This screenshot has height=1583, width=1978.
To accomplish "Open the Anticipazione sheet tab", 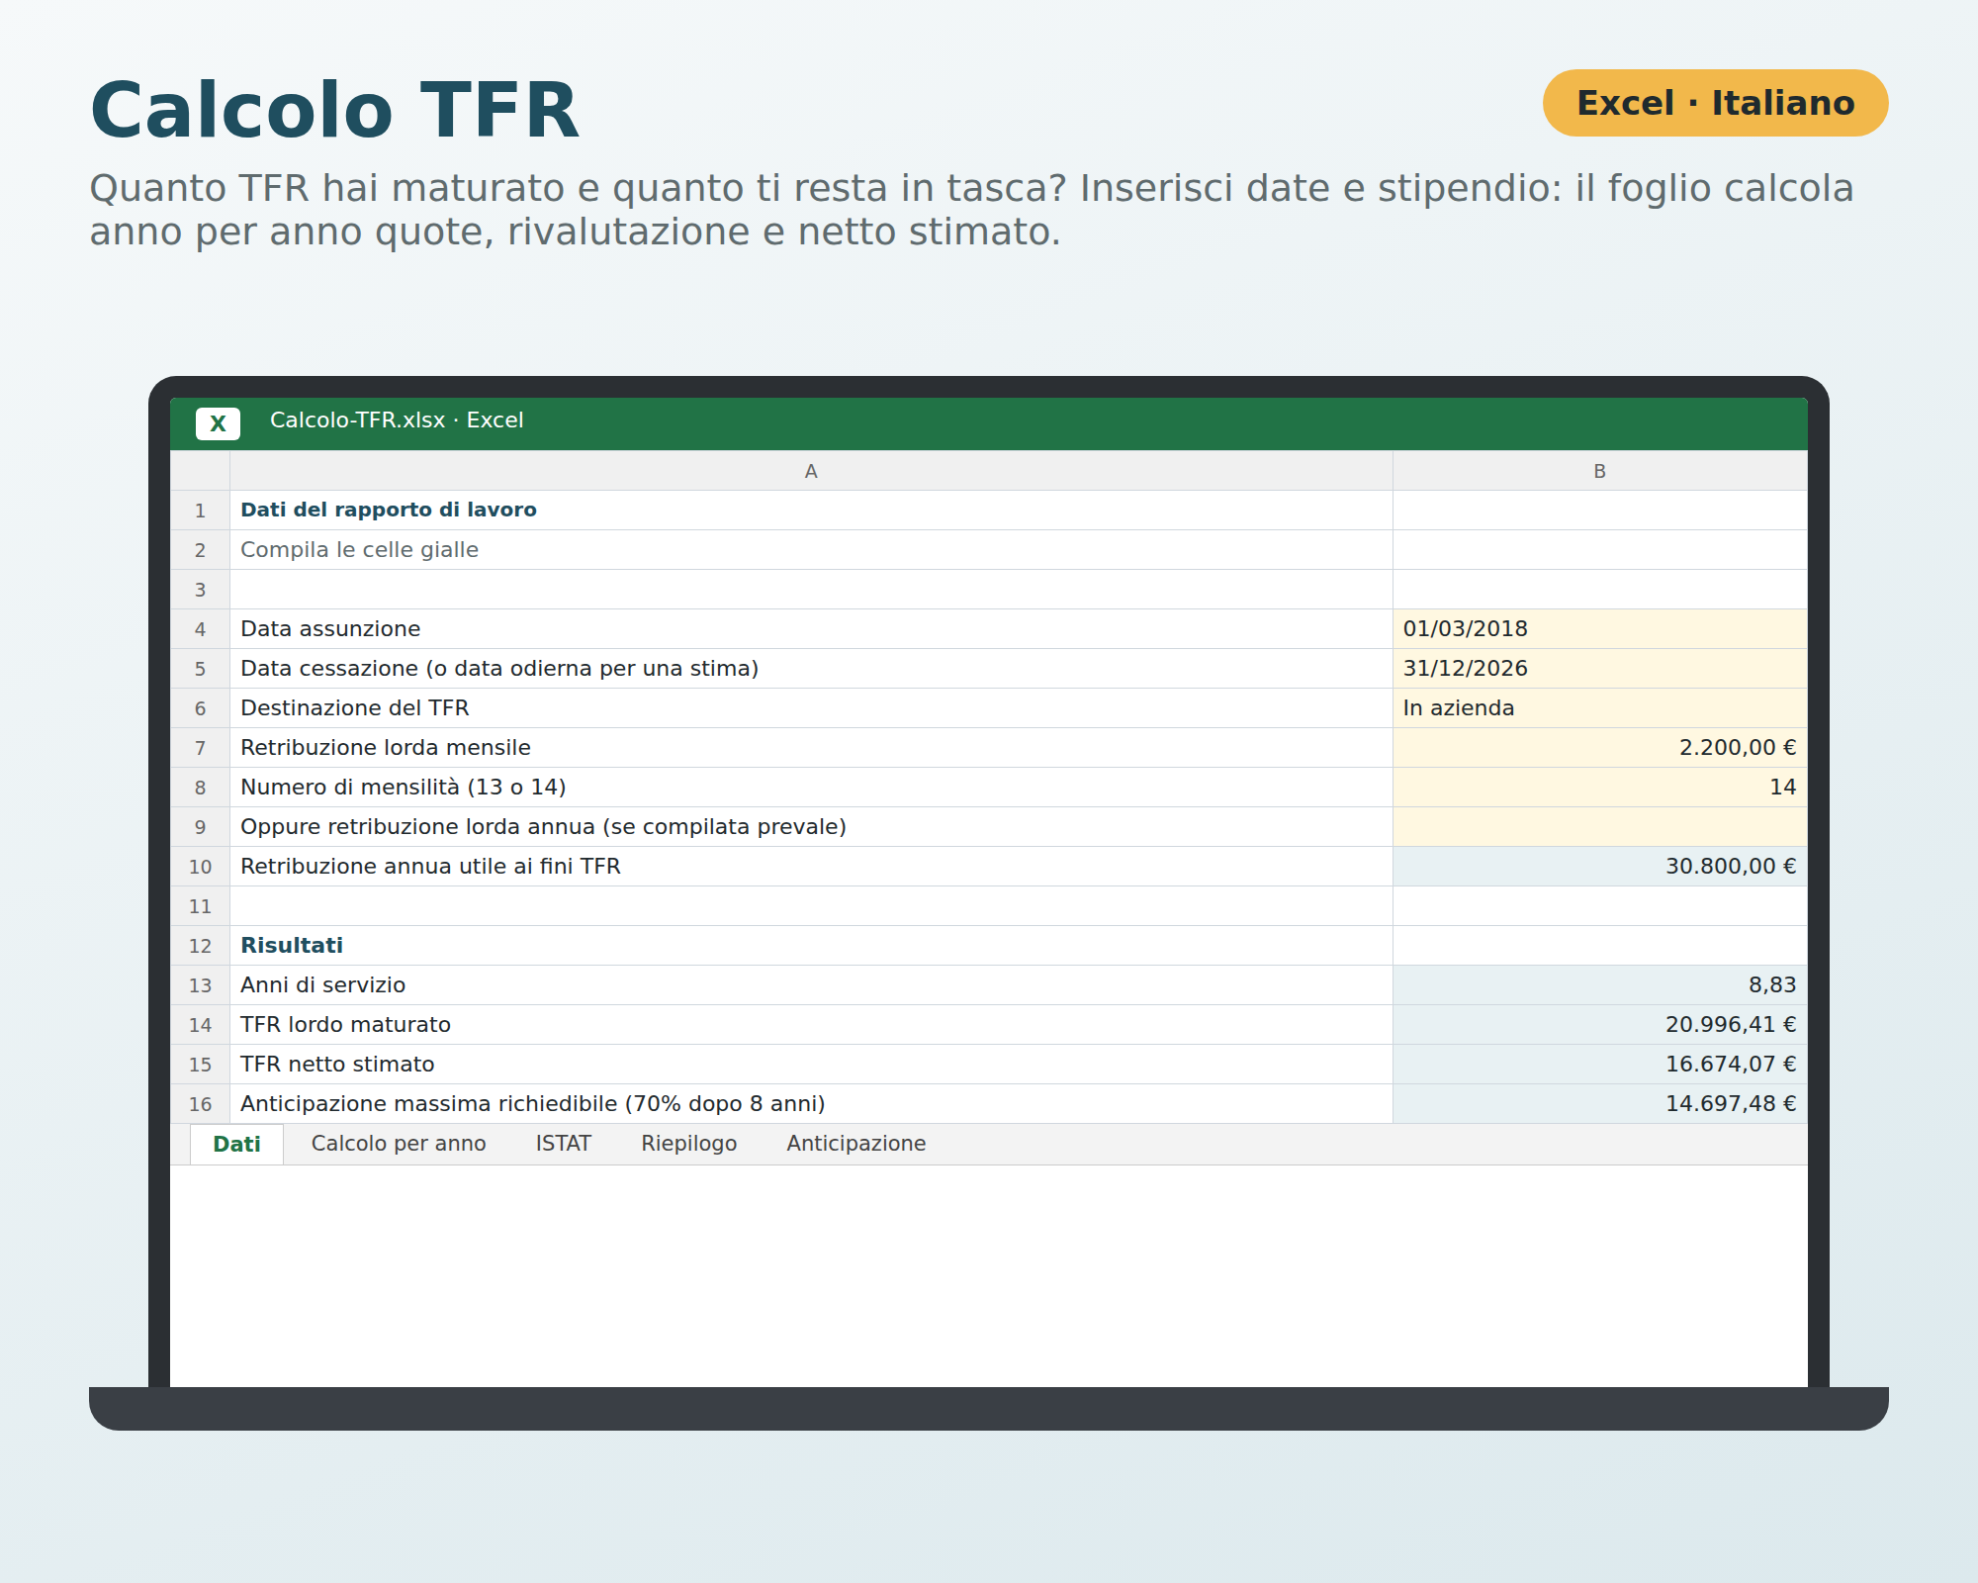I will pos(856,1144).
